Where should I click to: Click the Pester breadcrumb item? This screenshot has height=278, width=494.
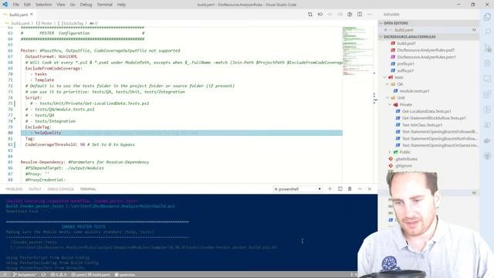tap(44, 23)
